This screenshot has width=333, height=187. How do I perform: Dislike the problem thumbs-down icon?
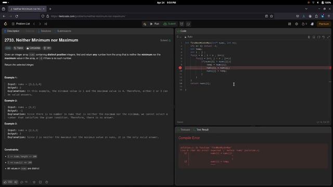(16, 182)
